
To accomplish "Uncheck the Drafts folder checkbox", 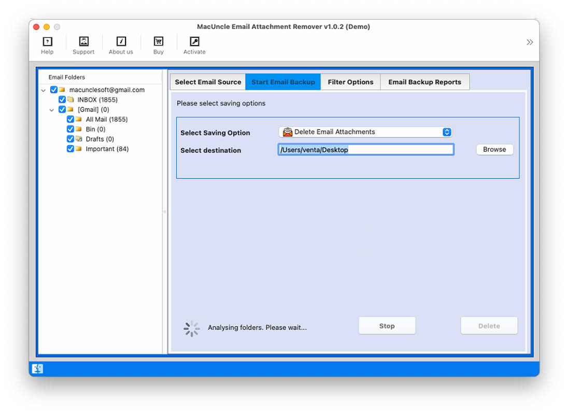I will 70,139.
